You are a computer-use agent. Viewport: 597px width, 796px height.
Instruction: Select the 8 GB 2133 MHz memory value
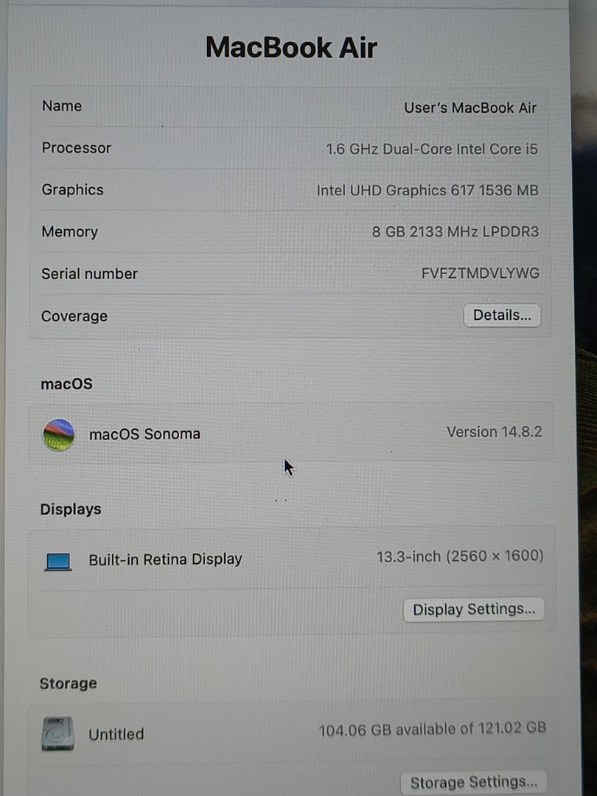tap(455, 232)
